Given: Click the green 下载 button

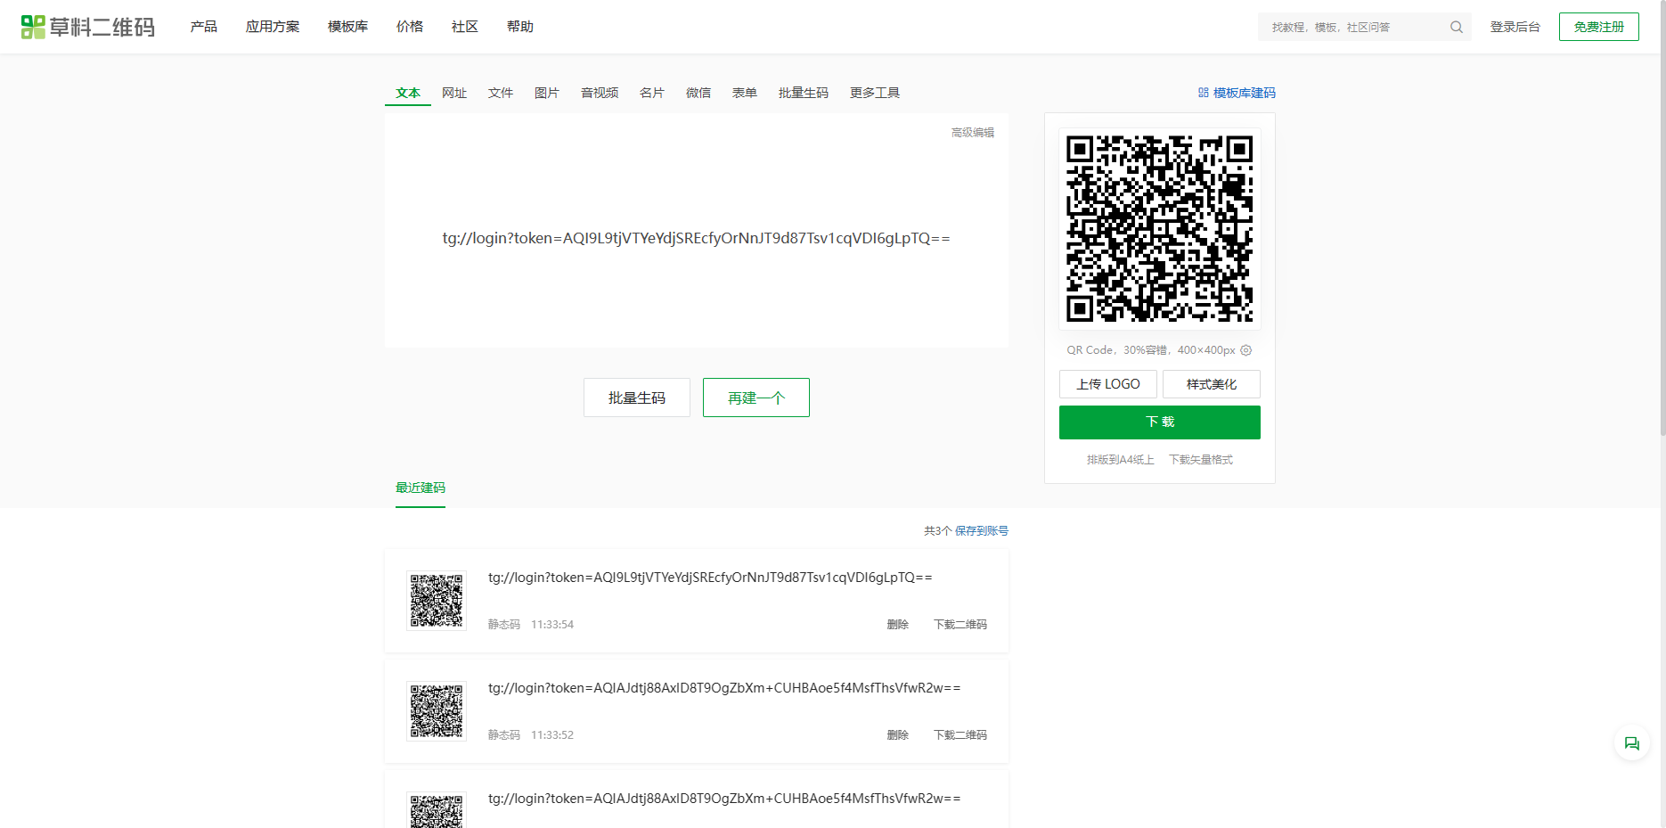Looking at the screenshot, I should (1159, 422).
